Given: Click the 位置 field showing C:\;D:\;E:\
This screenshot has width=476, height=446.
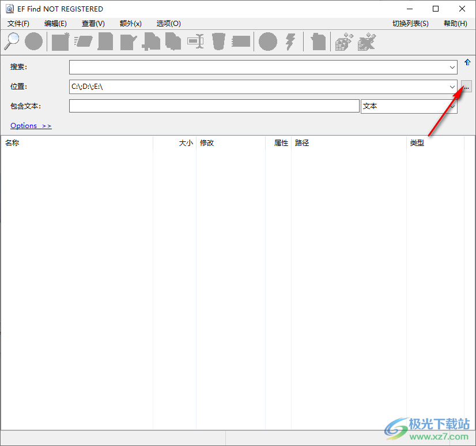Looking at the screenshot, I should coord(263,87).
